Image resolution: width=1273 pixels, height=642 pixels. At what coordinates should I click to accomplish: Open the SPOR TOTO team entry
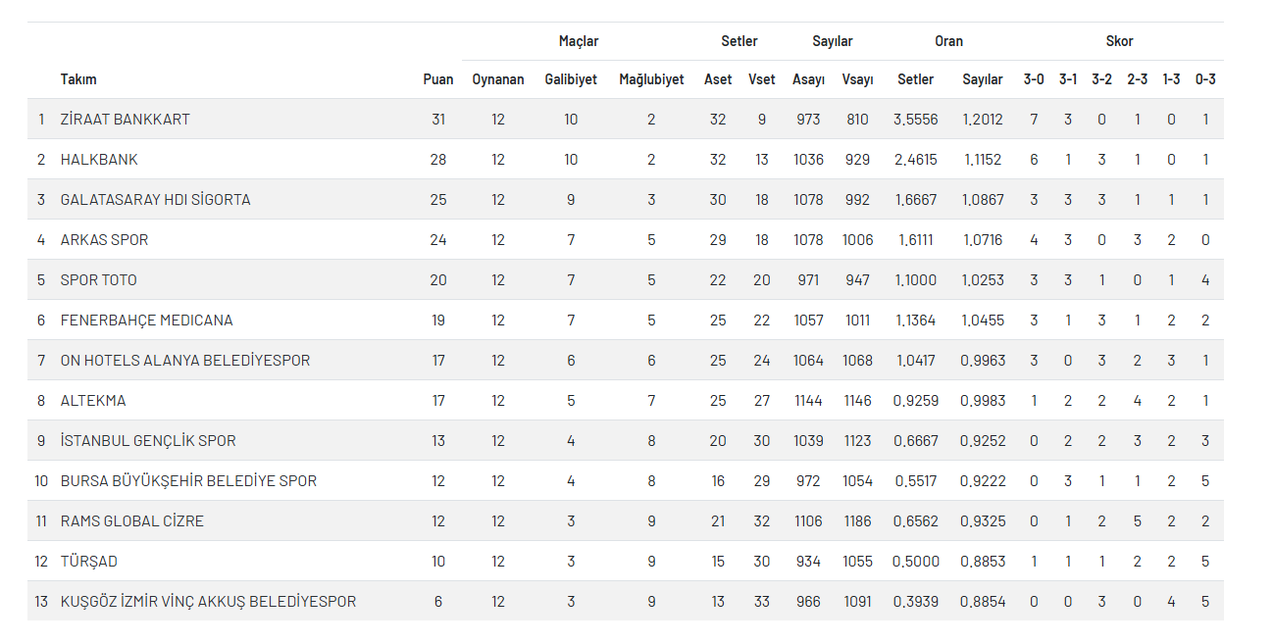coord(98,280)
